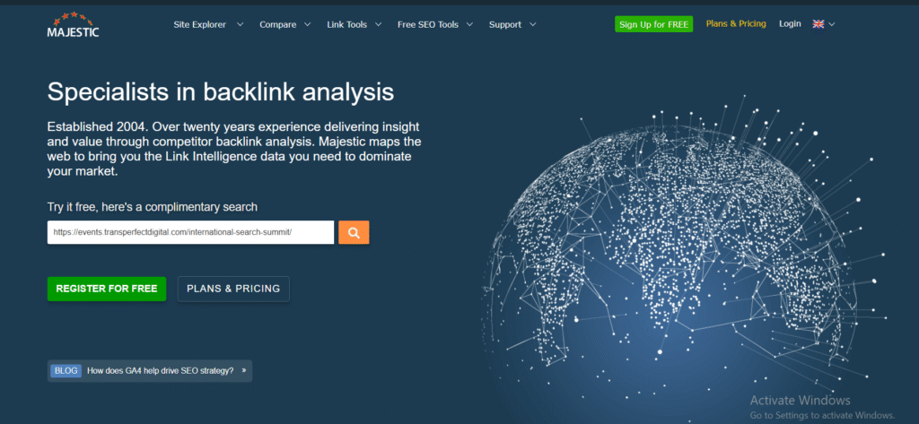
Task: Open the language chevron next to the flag
Action: coord(832,24)
